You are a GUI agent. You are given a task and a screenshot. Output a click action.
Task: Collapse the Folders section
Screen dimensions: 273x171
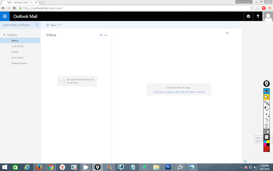tap(4, 35)
